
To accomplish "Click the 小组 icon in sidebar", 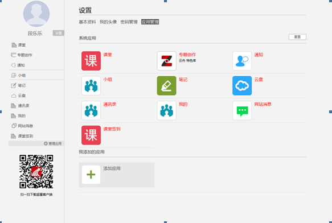I will point(14,75).
